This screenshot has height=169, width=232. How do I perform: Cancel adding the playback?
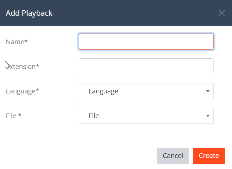click(x=173, y=156)
